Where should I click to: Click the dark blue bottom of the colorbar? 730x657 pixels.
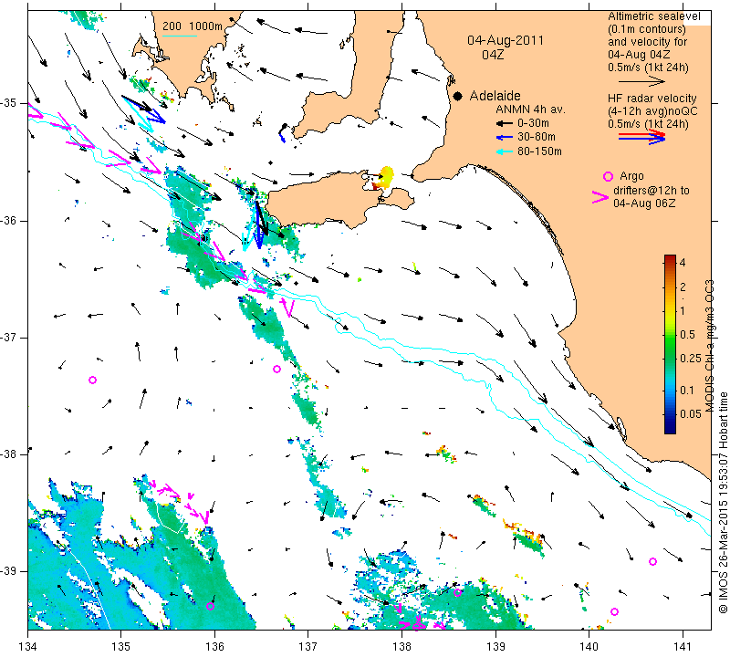pos(670,429)
